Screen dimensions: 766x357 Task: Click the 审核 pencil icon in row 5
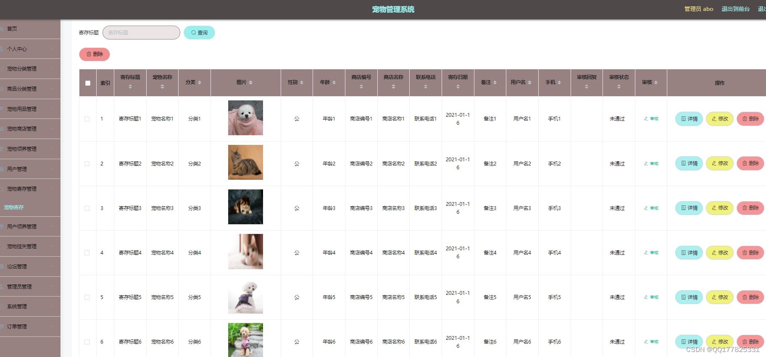click(646, 297)
